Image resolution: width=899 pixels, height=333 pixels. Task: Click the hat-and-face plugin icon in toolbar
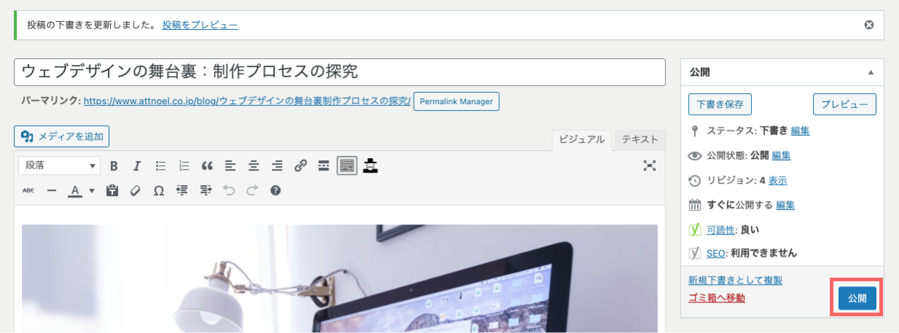[x=370, y=165]
